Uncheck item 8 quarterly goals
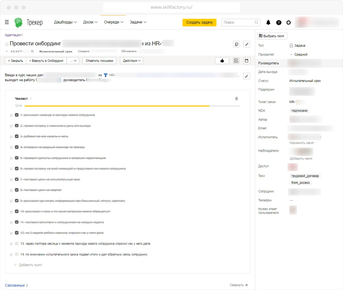 pyautogui.click(x=17, y=190)
